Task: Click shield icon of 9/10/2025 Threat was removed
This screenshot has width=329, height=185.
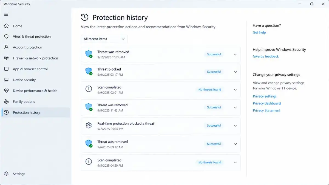Action: coord(89,54)
